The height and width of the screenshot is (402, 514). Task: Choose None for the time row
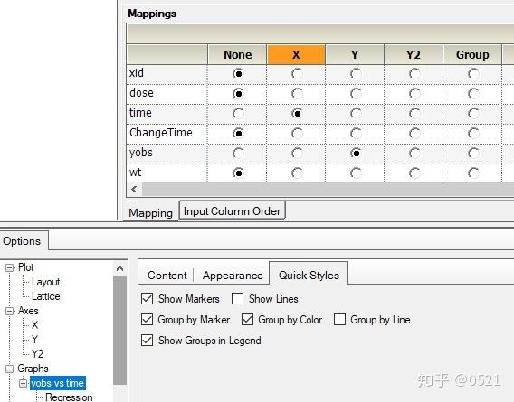tap(238, 114)
